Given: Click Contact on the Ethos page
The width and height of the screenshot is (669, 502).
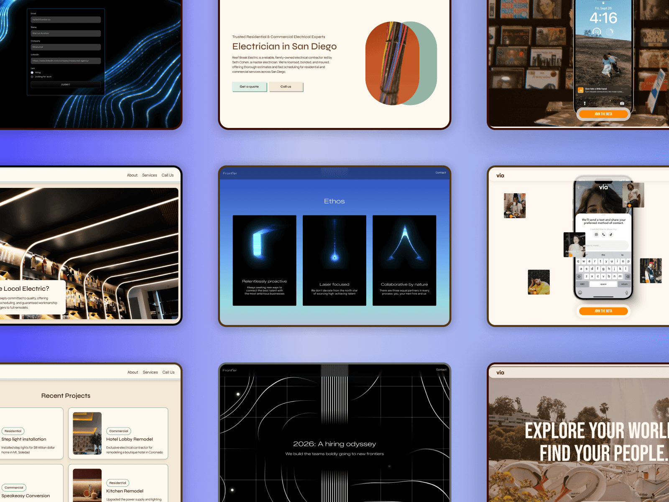Looking at the screenshot, I should click(x=441, y=173).
